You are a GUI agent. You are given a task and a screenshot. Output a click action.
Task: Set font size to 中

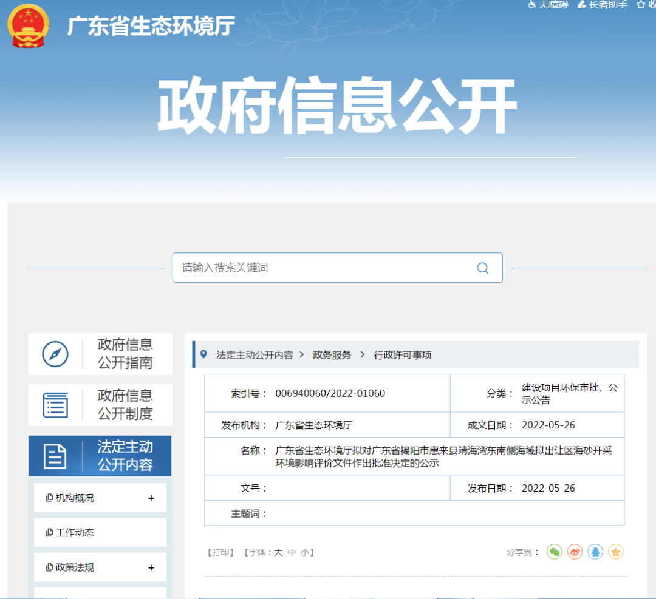(x=292, y=552)
